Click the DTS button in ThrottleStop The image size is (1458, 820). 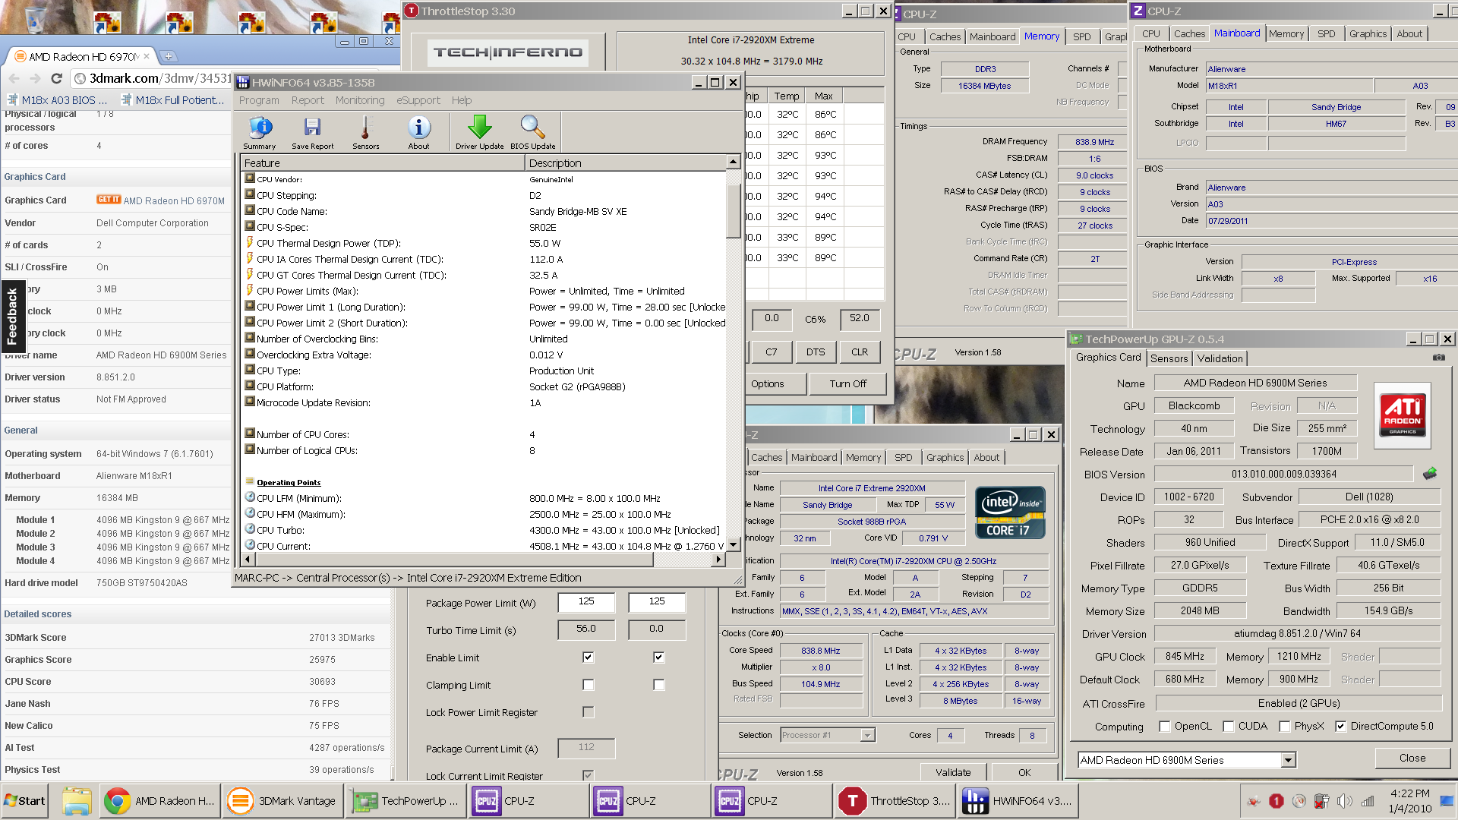pyautogui.click(x=816, y=352)
